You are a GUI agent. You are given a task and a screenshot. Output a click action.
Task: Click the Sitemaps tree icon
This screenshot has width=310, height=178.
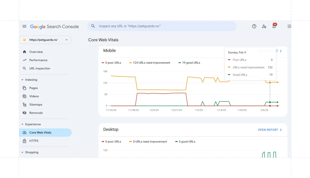25,104
